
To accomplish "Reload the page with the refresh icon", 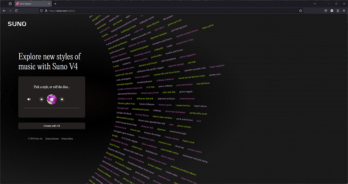I will tap(16, 11).
